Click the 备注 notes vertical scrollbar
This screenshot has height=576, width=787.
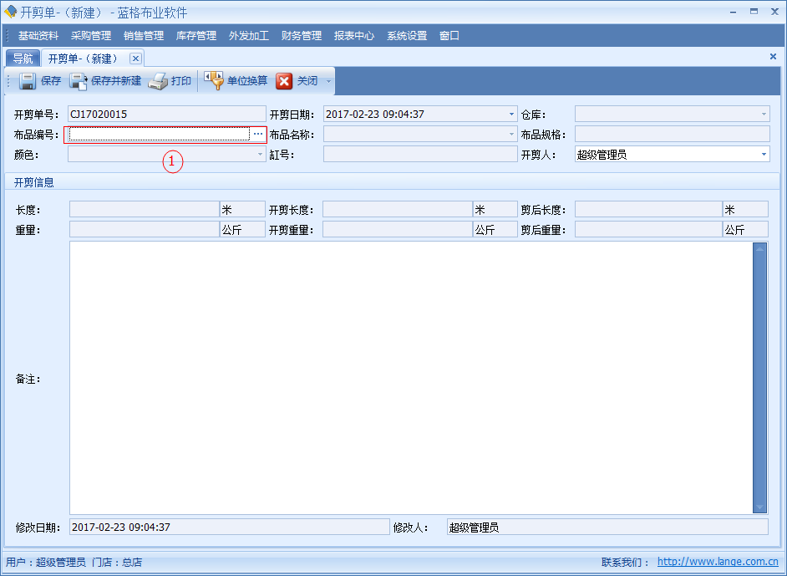tap(759, 378)
